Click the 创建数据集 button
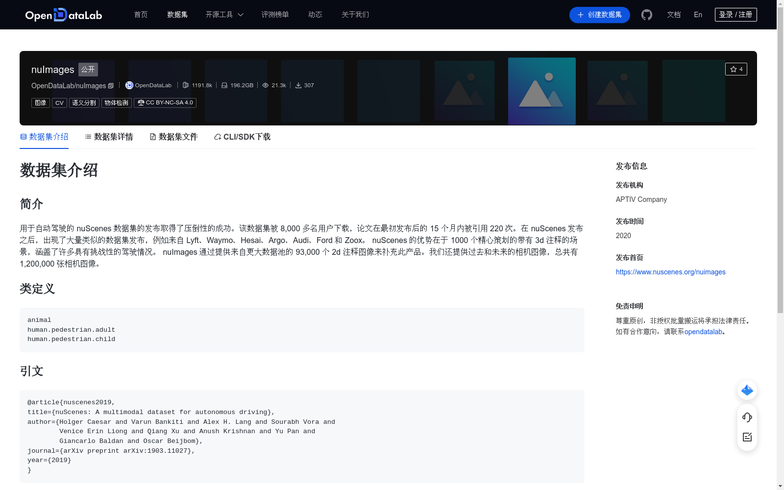The width and height of the screenshot is (784, 490). pos(600,15)
